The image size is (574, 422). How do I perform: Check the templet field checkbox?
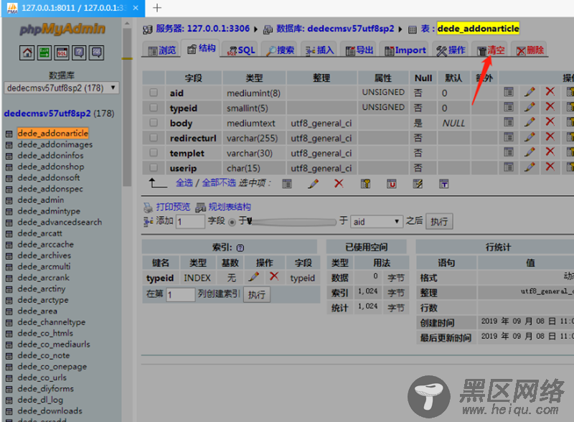click(x=154, y=152)
